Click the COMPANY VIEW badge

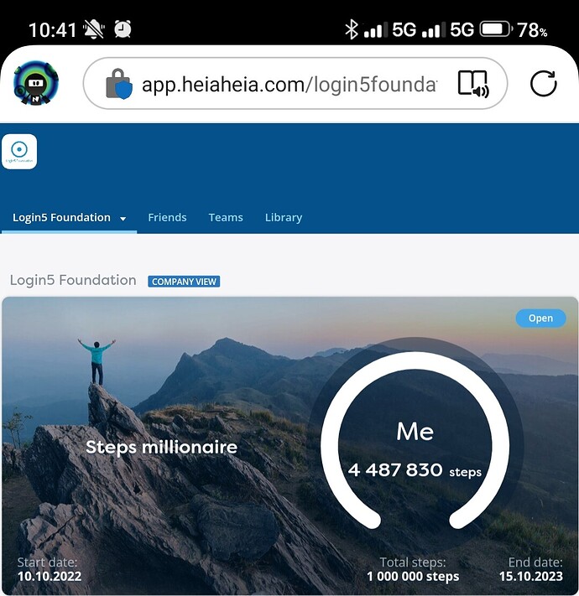pyautogui.click(x=184, y=282)
